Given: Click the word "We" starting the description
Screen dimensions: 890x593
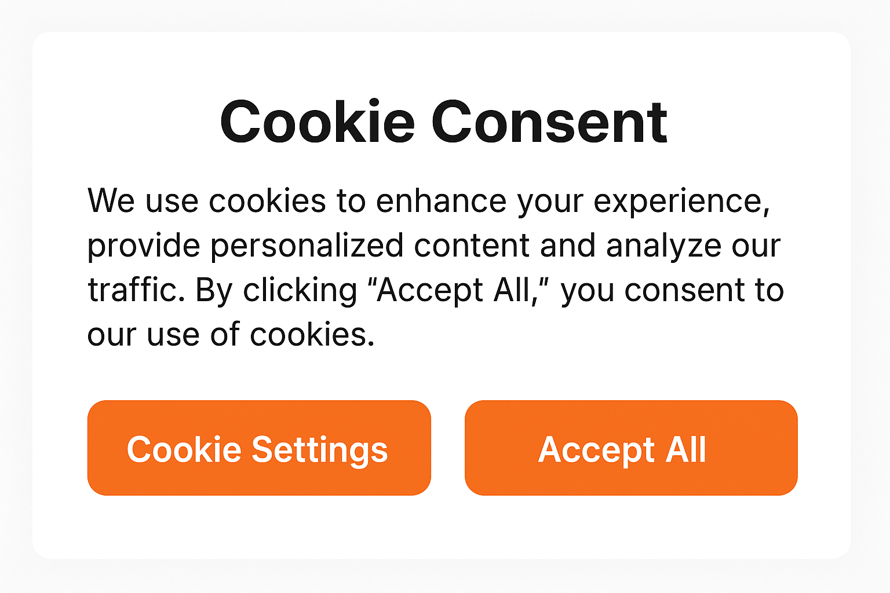Looking at the screenshot, I should pos(111,201).
